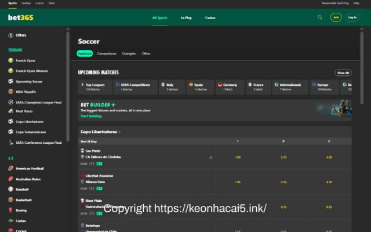This screenshot has width=371, height=232.
Task: Open All Sports in header navigation
Action: pyautogui.click(x=160, y=18)
